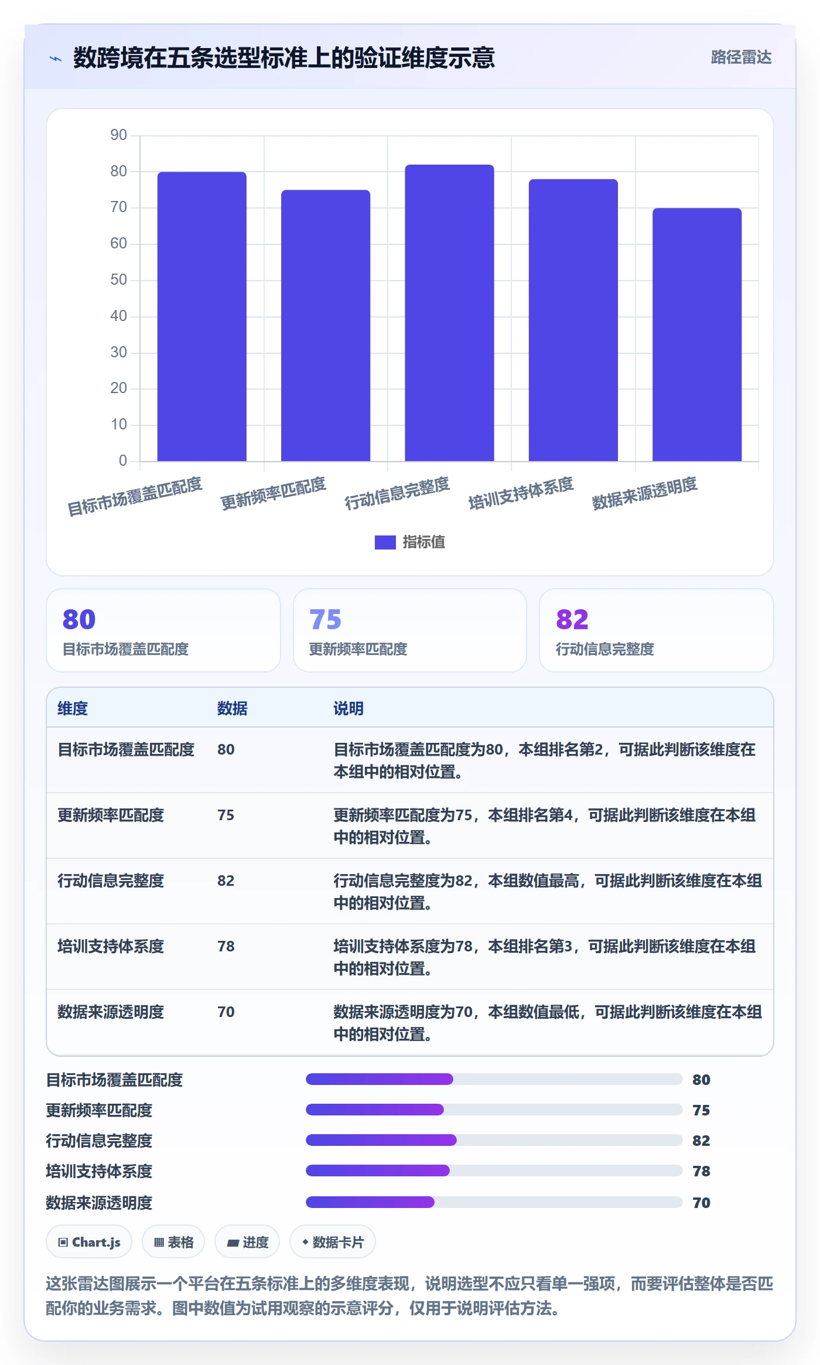Click the 数据来源透明度 progress bar

(x=494, y=1202)
